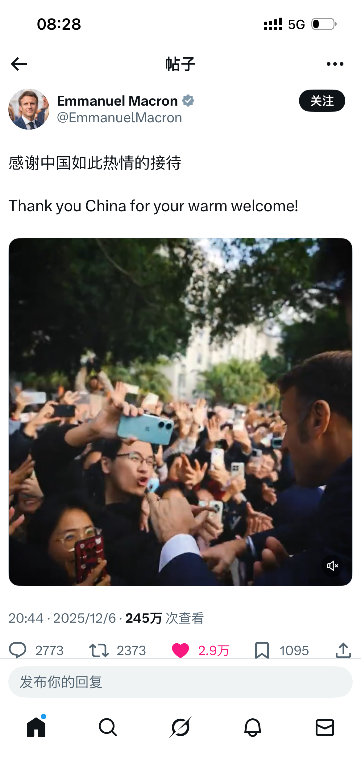Tap the 关注 follow button
The height and width of the screenshot is (782, 361).
coord(322,101)
